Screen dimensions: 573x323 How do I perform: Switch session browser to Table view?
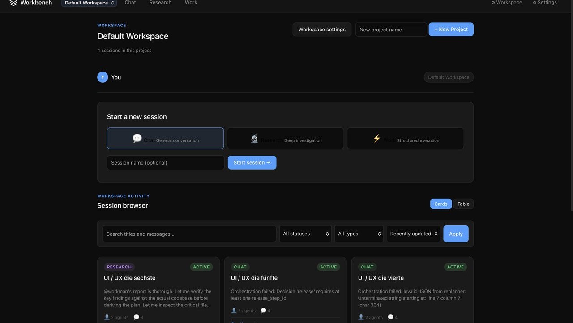coord(463,204)
